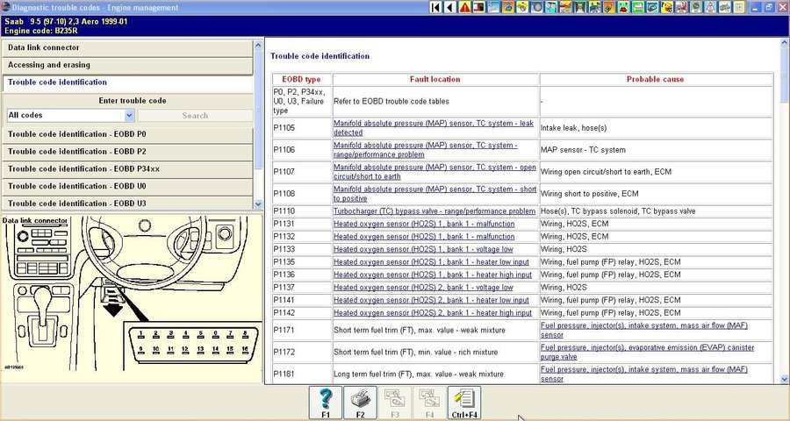Open the All codes dropdown

click(70, 115)
